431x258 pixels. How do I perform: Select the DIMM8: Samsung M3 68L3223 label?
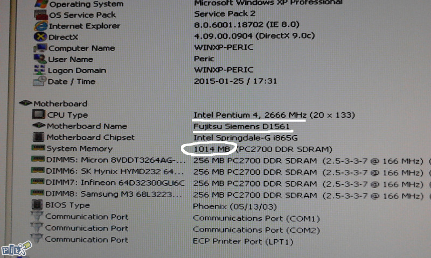pyautogui.click(x=114, y=194)
